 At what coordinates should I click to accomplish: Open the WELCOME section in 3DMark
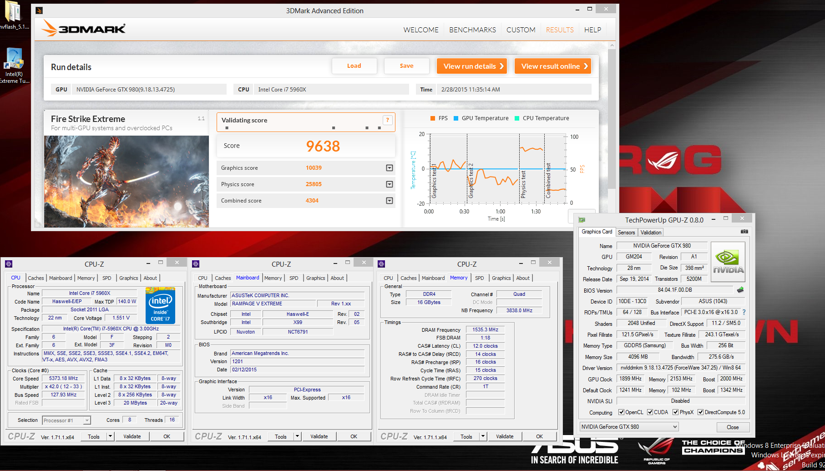click(421, 30)
